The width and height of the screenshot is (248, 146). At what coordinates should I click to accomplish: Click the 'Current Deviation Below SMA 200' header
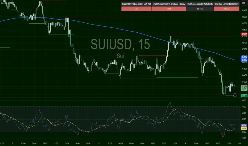(x=136, y=4)
